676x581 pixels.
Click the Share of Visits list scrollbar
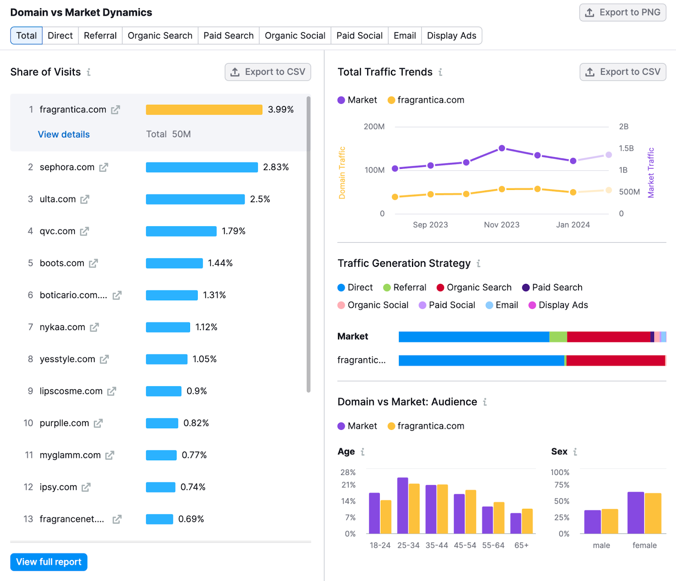pyautogui.click(x=308, y=244)
